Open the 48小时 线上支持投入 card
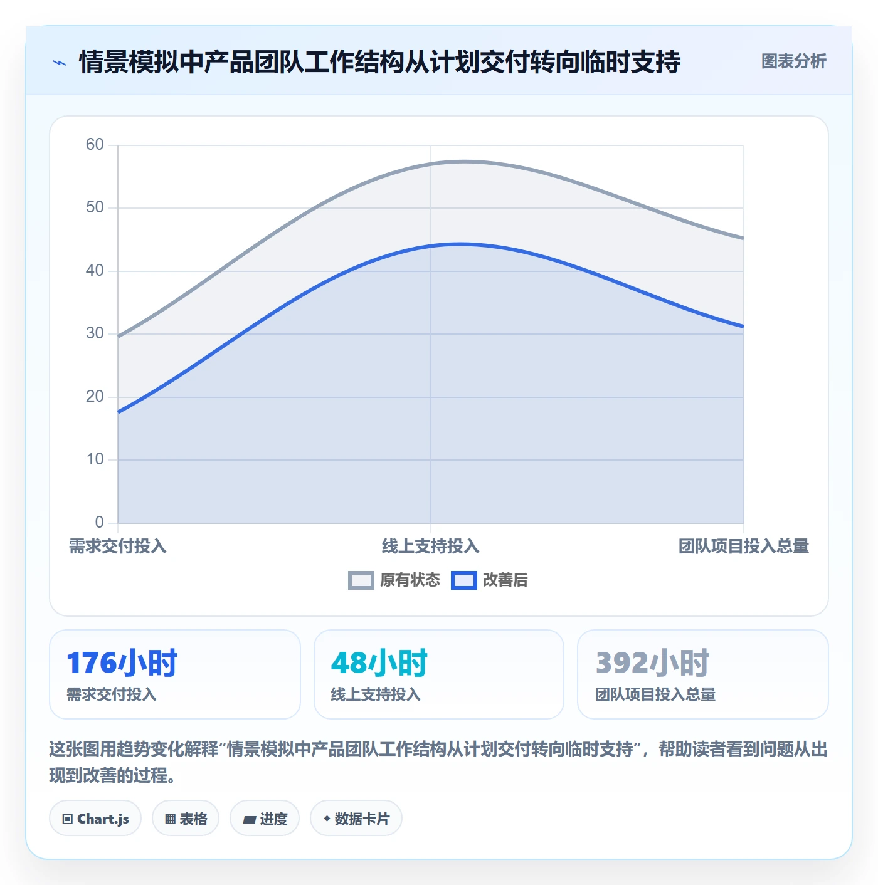 coord(439,674)
